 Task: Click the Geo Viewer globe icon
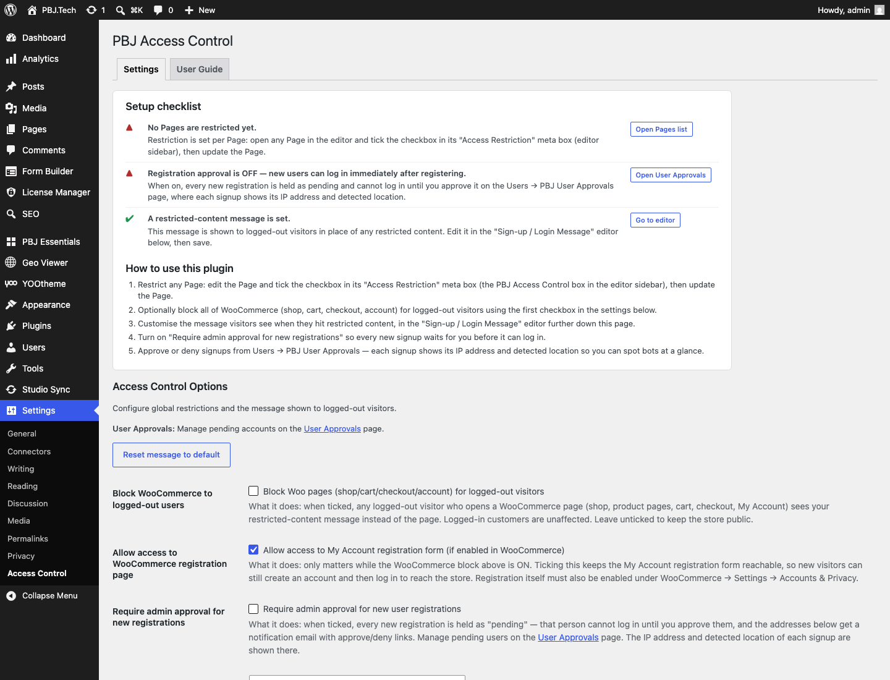click(x=11, y=263)
